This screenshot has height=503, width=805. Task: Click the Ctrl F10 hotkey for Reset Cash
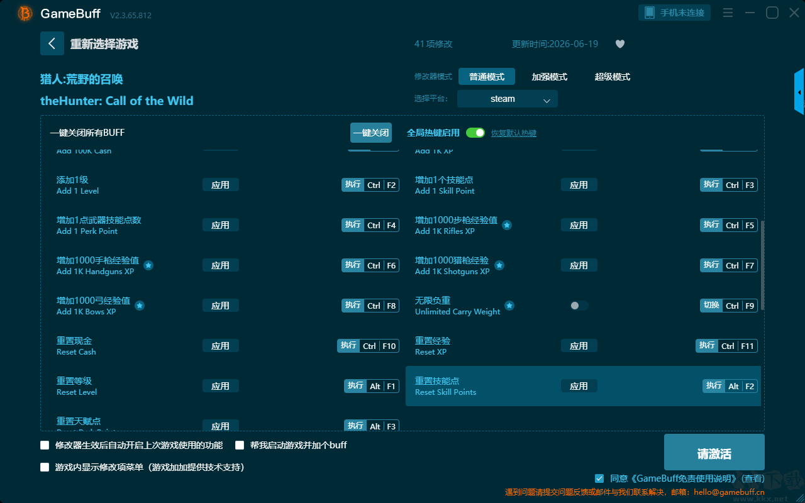point(369,346)
